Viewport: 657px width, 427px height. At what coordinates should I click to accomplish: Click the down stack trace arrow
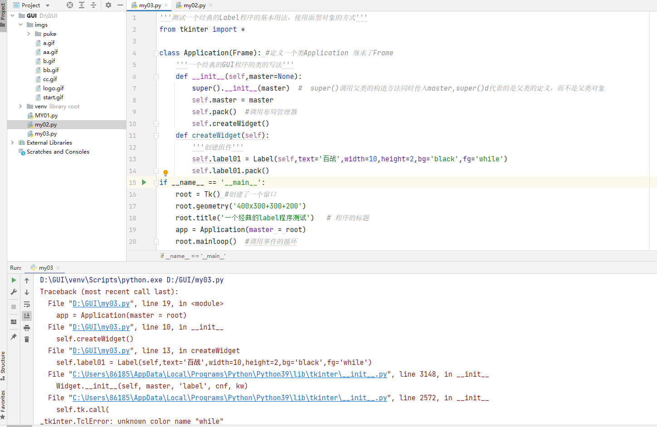click(x=27, y=292)
